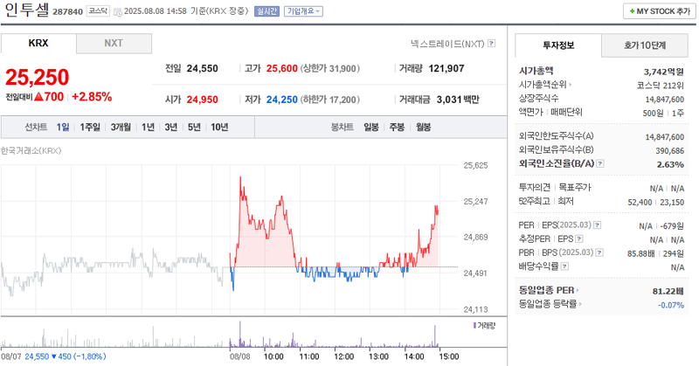This screenshot has height=366, width=699.
Task: Click the stock code 287840
Action: pyautogui.click(x=68, y=12)
